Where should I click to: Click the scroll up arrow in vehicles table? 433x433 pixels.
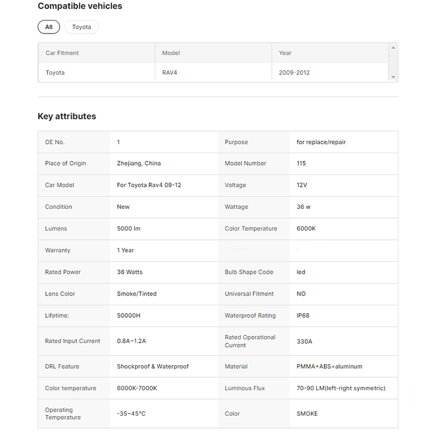(393, 48)
